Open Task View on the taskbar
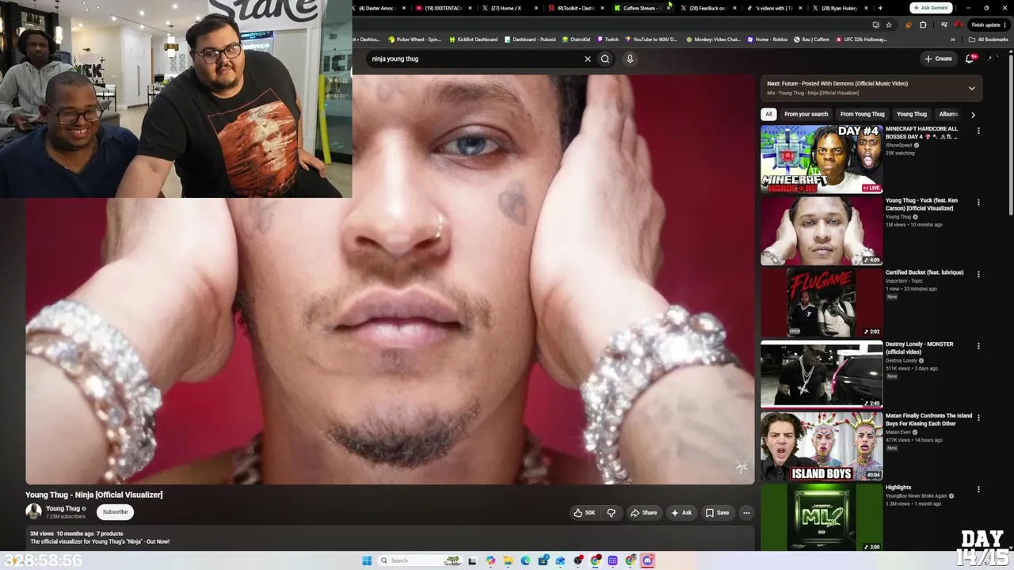 (x=472, y=560)
